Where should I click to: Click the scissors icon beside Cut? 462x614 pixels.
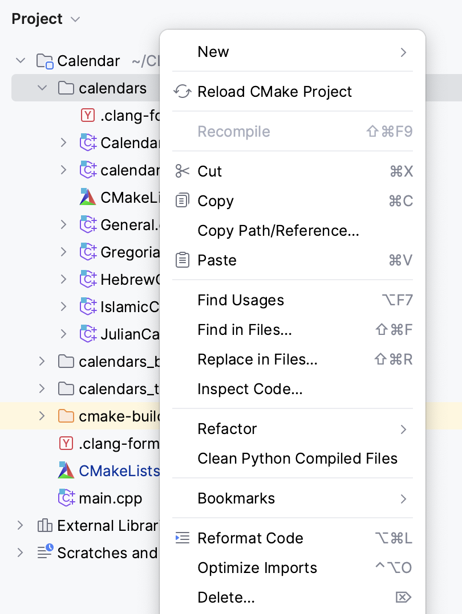pyautogui.click(x=182, y=171)
